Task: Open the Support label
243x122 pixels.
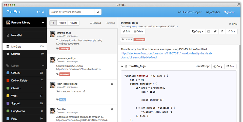Action: tap(25, 104)
